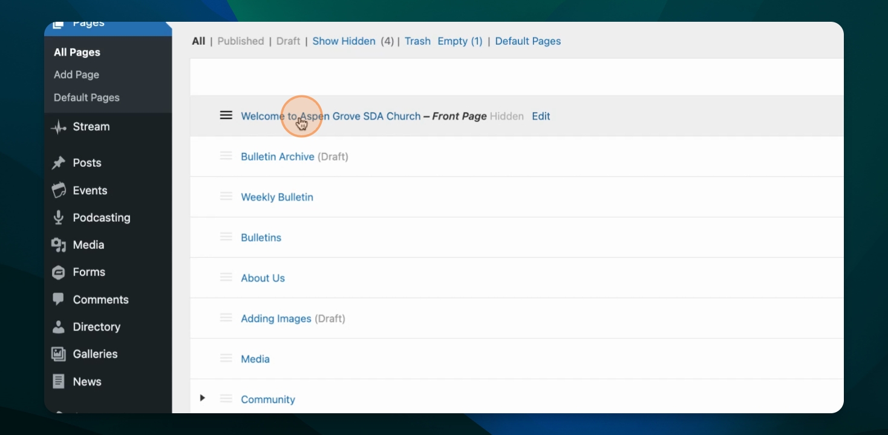The height and width of the screenshot is (435, 888).
Task: Click drag handle beside About Us
Action: coord(226,277)
